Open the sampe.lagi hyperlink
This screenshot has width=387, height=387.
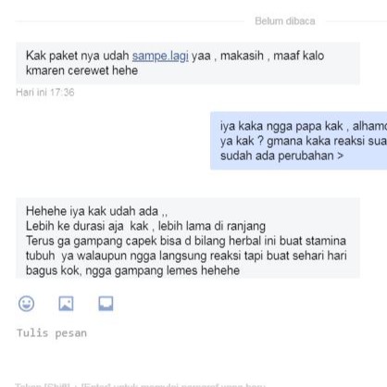coord(160,56)
